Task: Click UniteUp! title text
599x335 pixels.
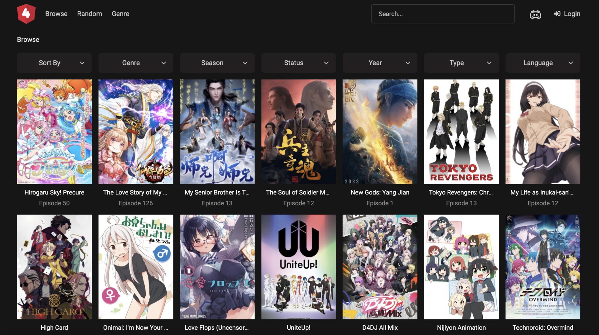Action: click(x=299, y=328)
